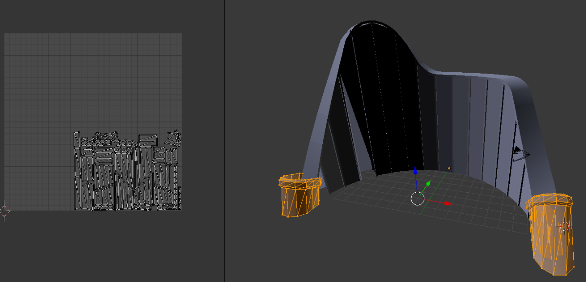
Task: Click the fan-shaped UV island at top right
Action: click(173, 138)
